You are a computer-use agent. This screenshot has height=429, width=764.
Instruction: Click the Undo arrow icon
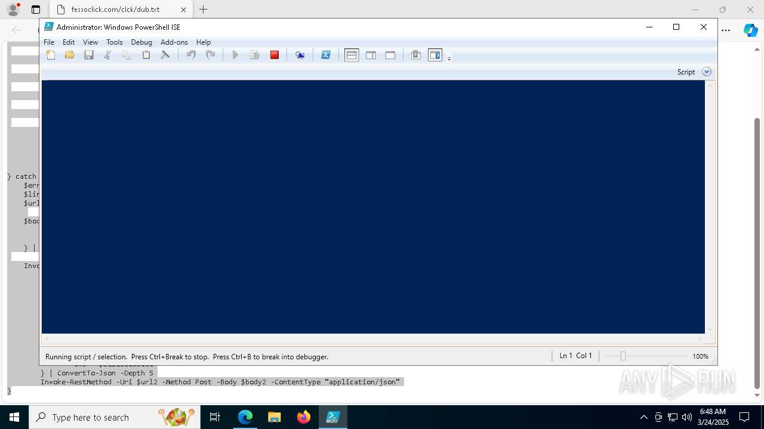pos(191,55)
